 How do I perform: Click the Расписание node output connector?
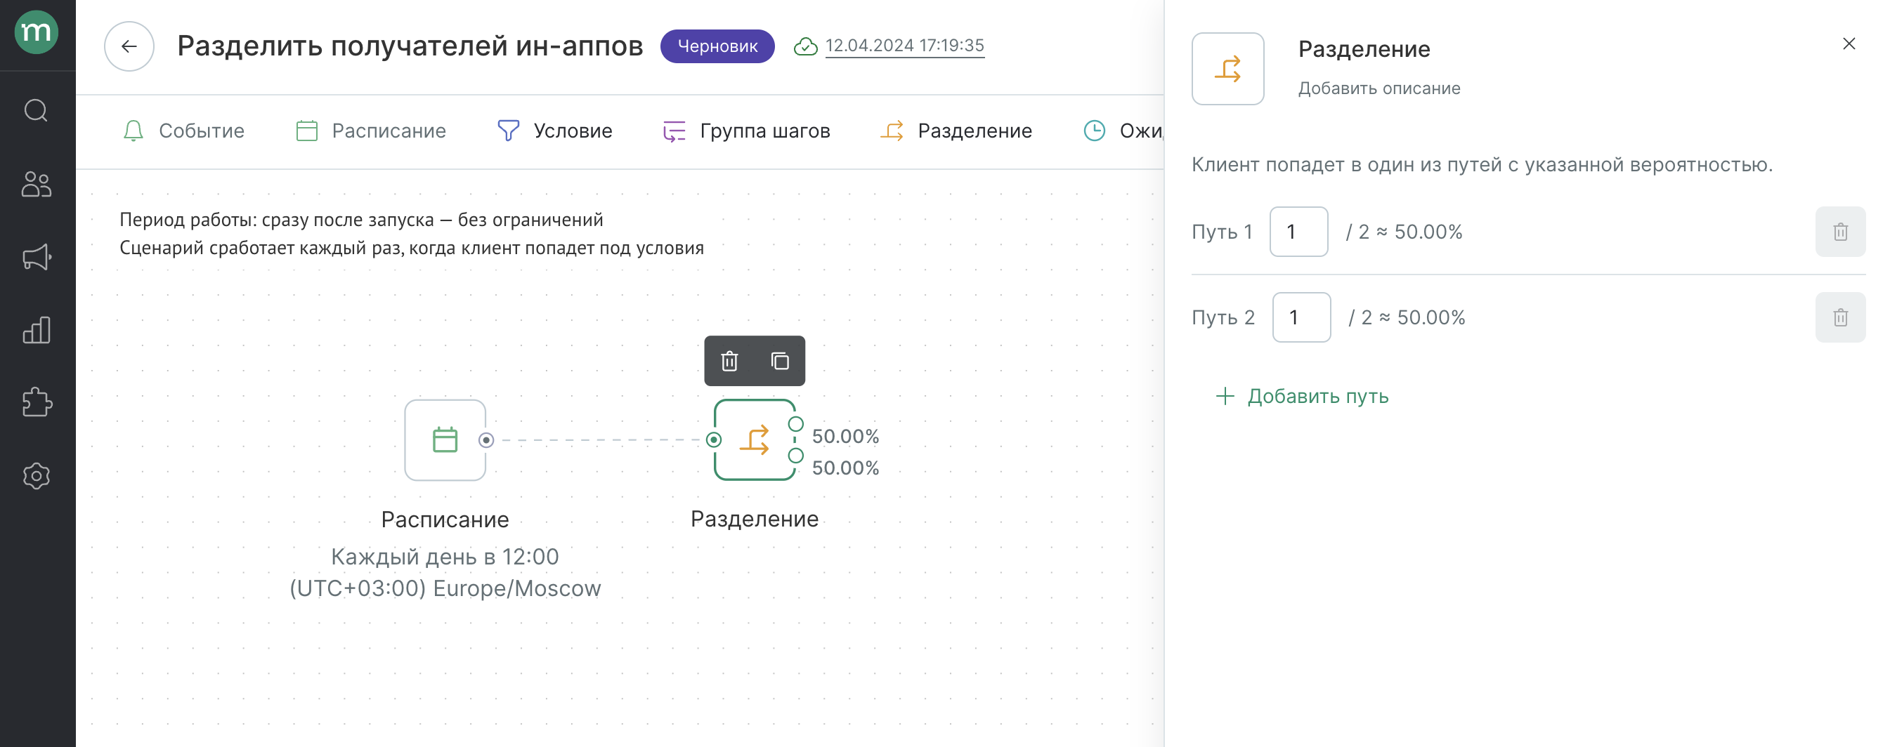486,439
